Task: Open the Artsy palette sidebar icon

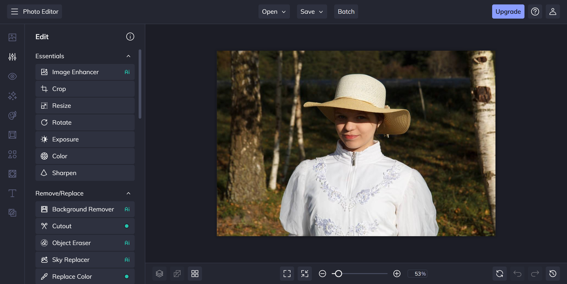Action: tap(12, 116)
